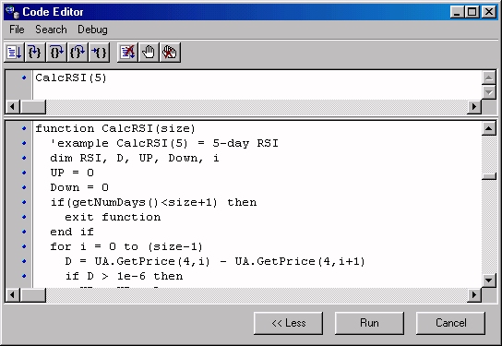Click the line 'Down = 0'
The height and width of the screenshot is (346, 502).
click(79, 187)
